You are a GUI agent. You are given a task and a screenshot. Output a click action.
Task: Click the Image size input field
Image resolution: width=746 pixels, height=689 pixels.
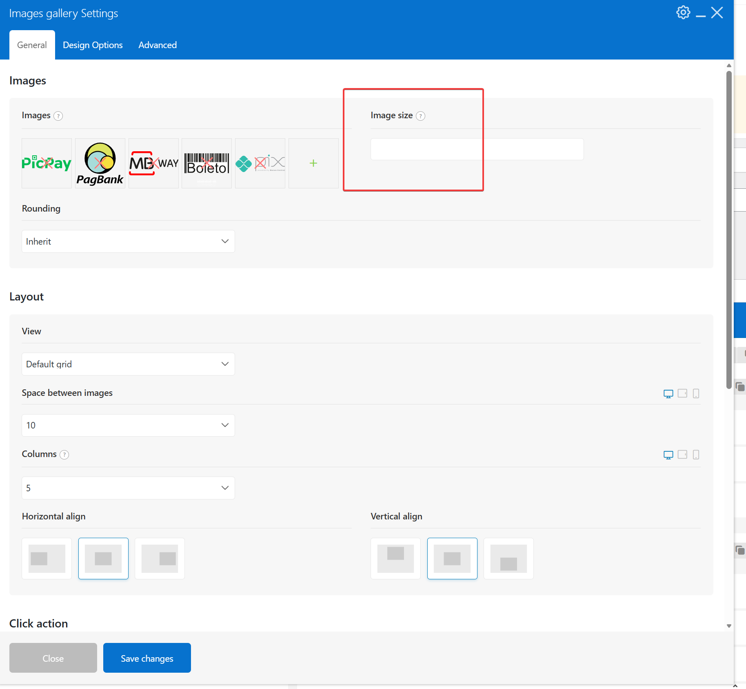coord(477,149)
